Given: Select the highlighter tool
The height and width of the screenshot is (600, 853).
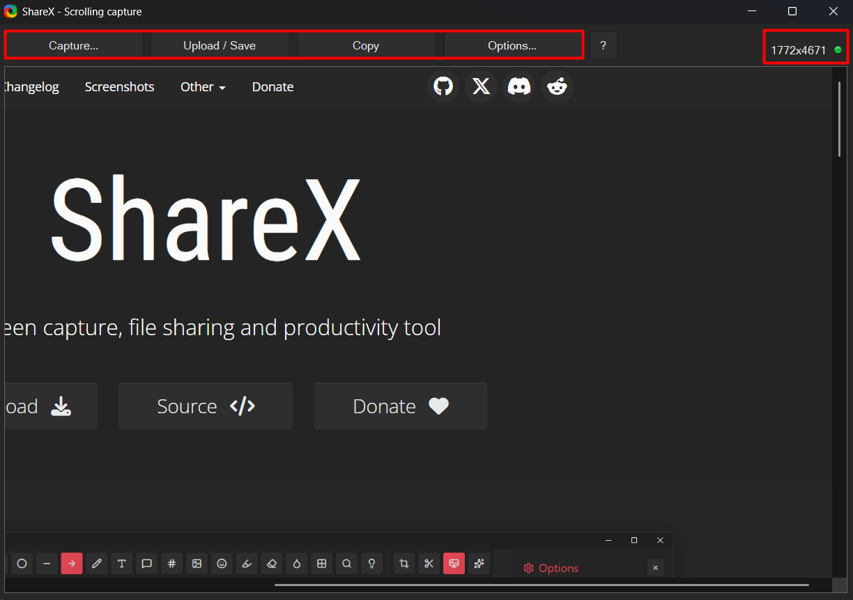Looking at the screenshot, I should click(247, 564).
